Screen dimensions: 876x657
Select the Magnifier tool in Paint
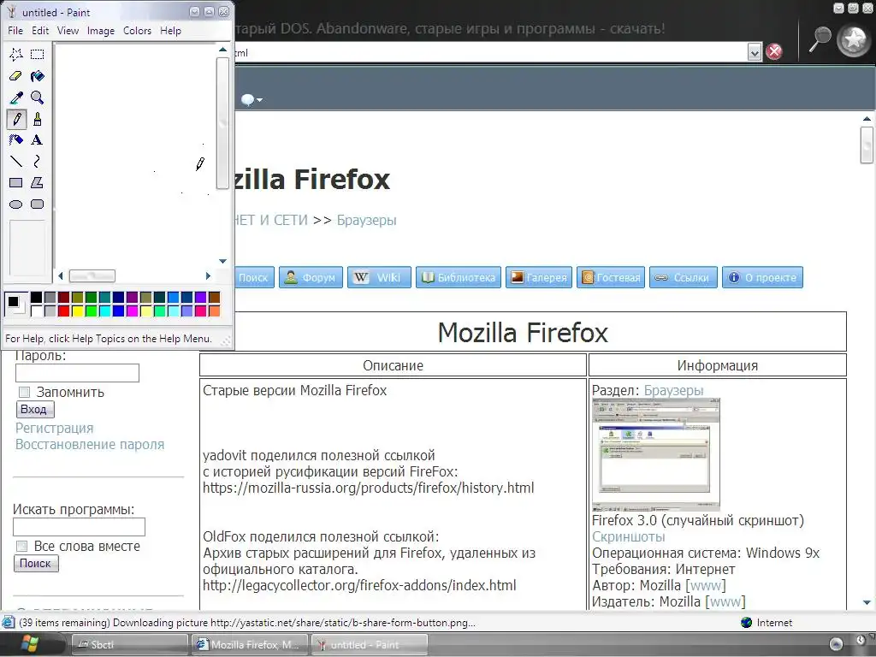click(38, 98)
